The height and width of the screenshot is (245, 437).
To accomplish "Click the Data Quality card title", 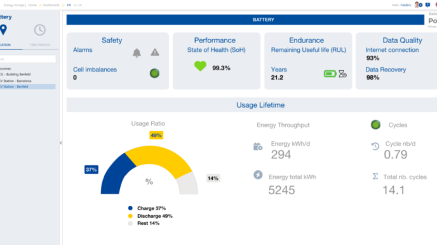I will [402, 41].
